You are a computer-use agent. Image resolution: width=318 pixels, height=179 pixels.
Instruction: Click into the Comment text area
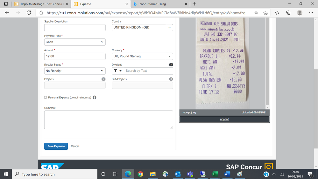click(109, 120)
